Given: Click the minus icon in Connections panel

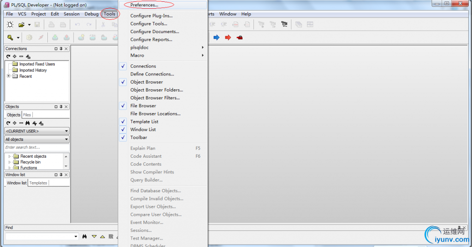Looking at the screenshot, I should pos(21,57).
